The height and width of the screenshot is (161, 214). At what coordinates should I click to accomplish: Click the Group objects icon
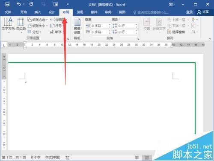[x=194, y=26]
